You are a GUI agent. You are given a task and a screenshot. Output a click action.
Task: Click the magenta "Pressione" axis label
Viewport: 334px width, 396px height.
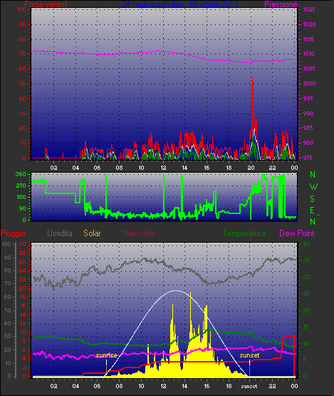click(281, 4)
